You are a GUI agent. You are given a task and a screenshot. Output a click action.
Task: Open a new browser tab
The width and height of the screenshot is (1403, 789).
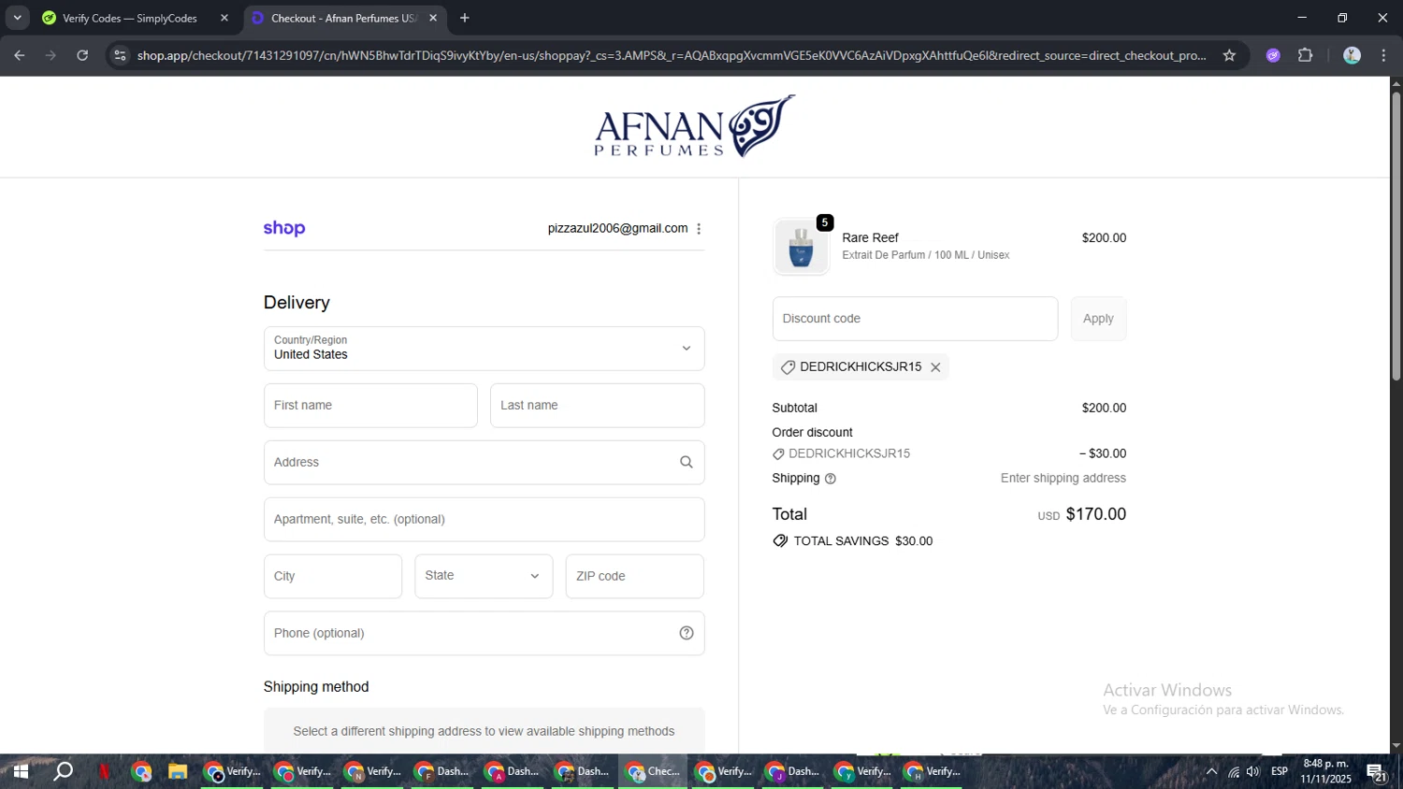(465, 18)
